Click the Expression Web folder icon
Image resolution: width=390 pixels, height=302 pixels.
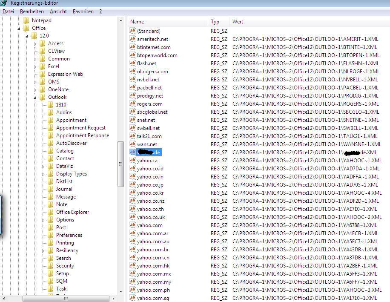42,74
